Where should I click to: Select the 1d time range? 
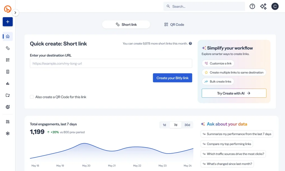click(164, 125)
